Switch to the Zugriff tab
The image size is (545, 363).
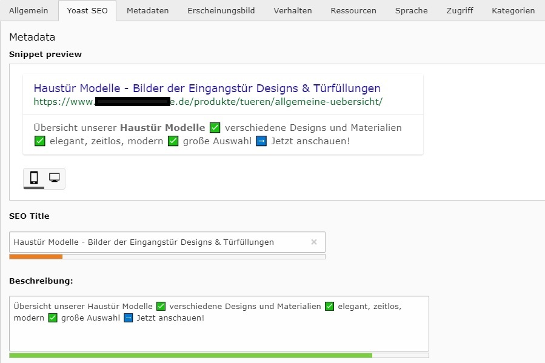tap(460, 11)
